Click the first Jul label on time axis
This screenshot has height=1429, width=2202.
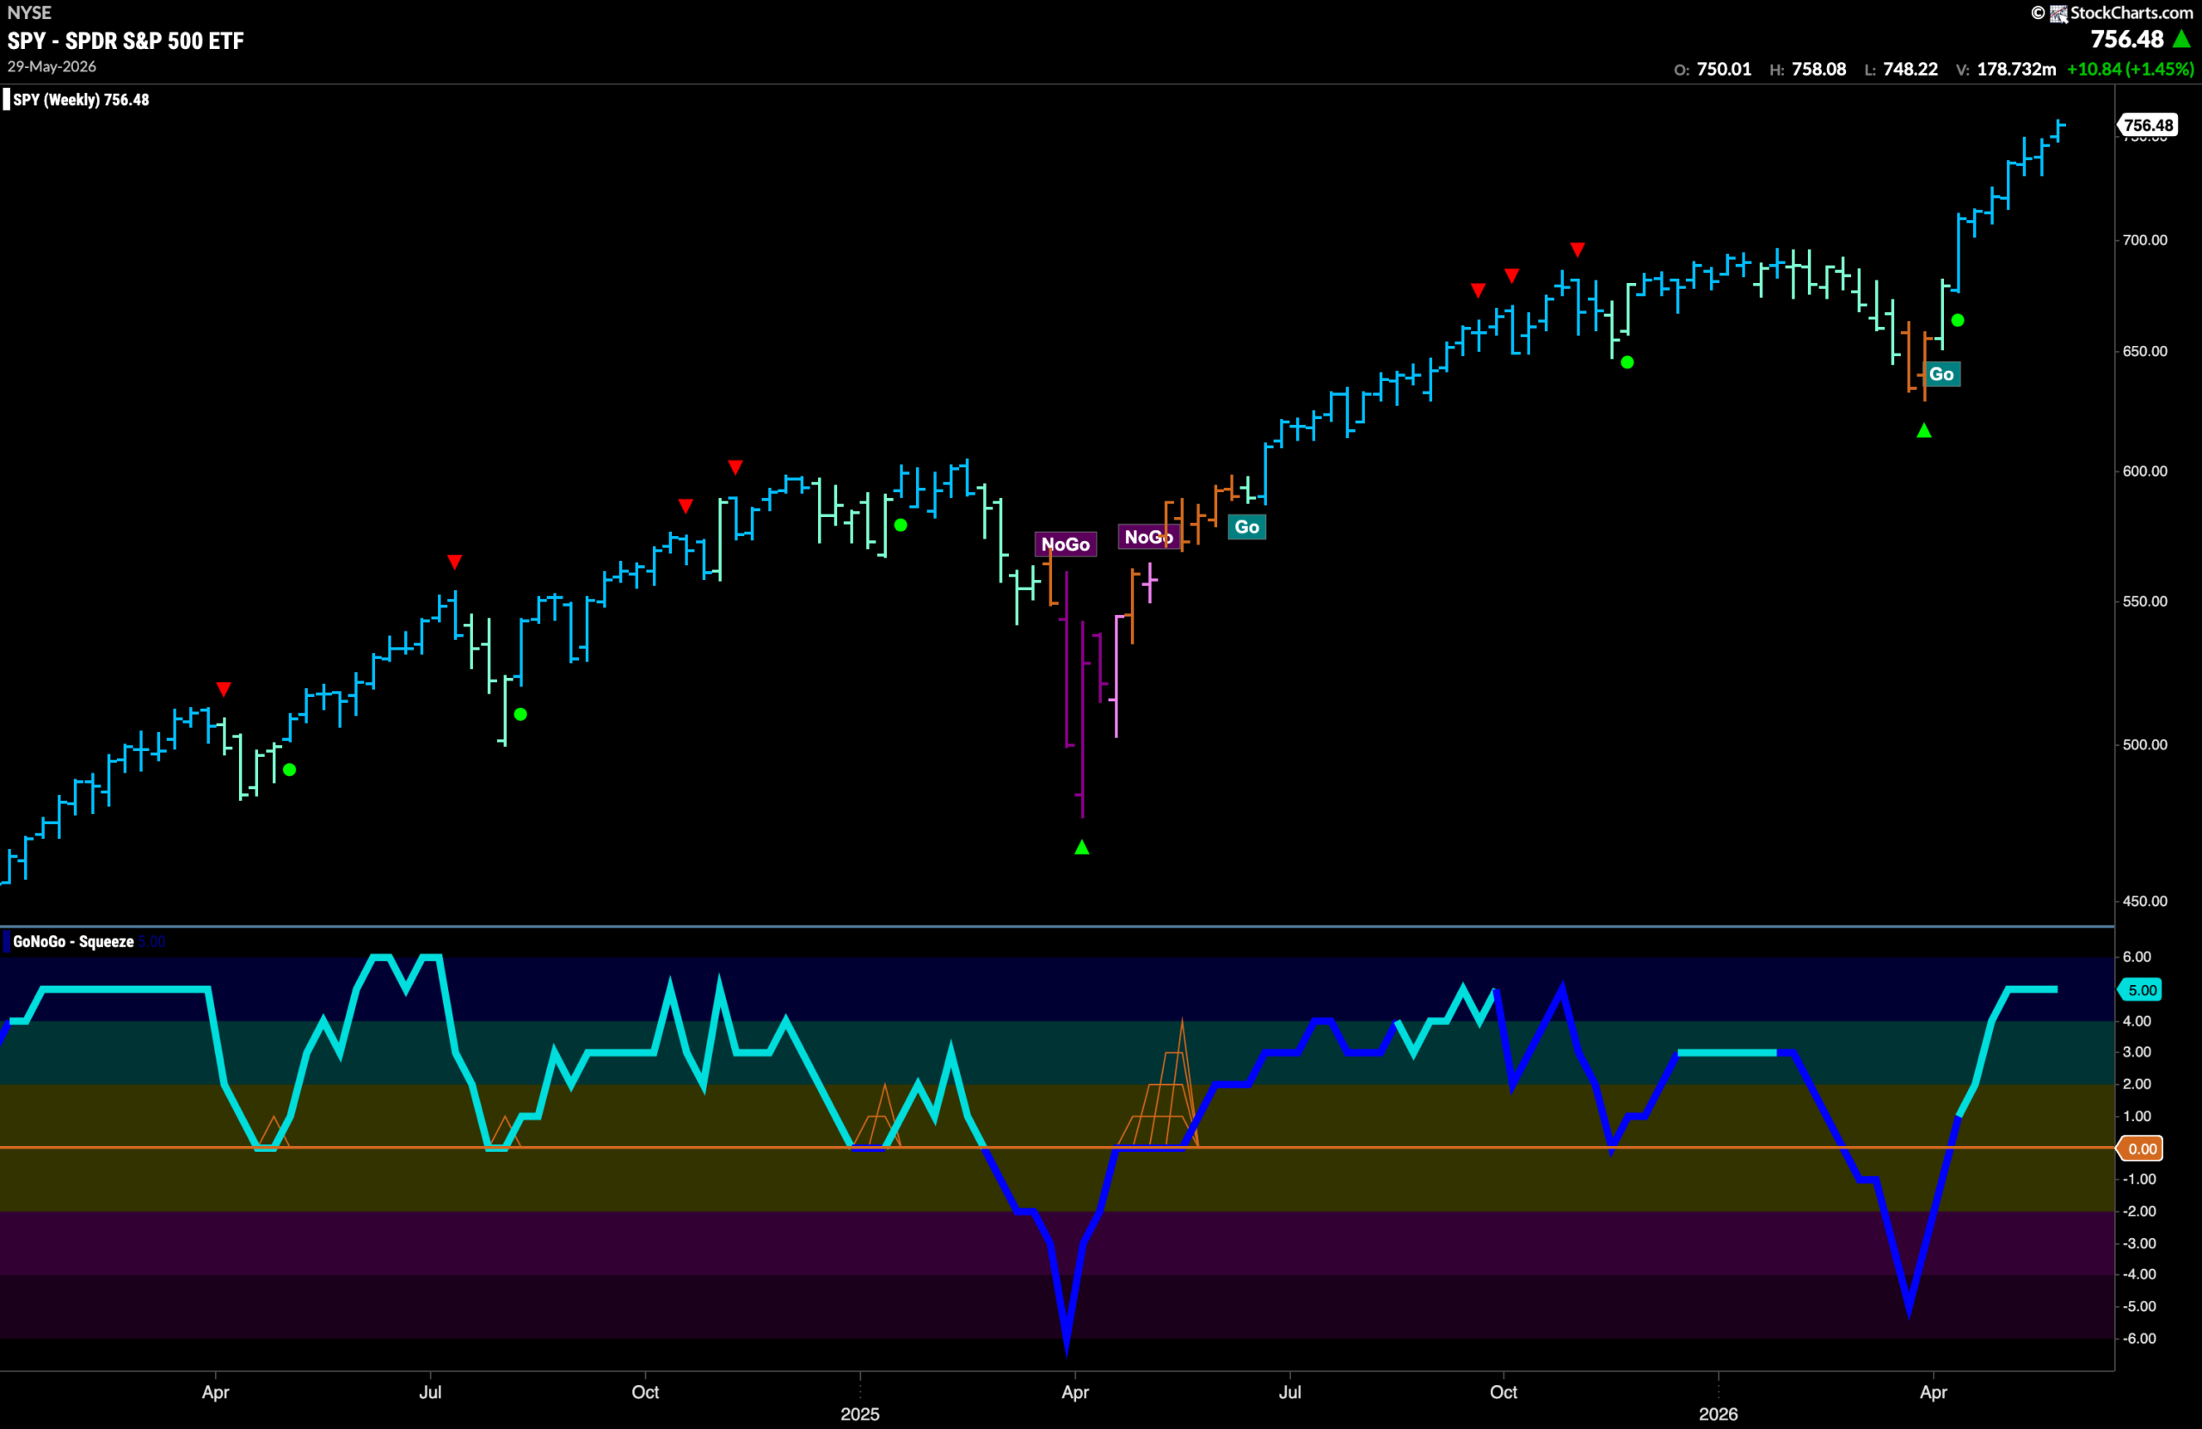430,1392
